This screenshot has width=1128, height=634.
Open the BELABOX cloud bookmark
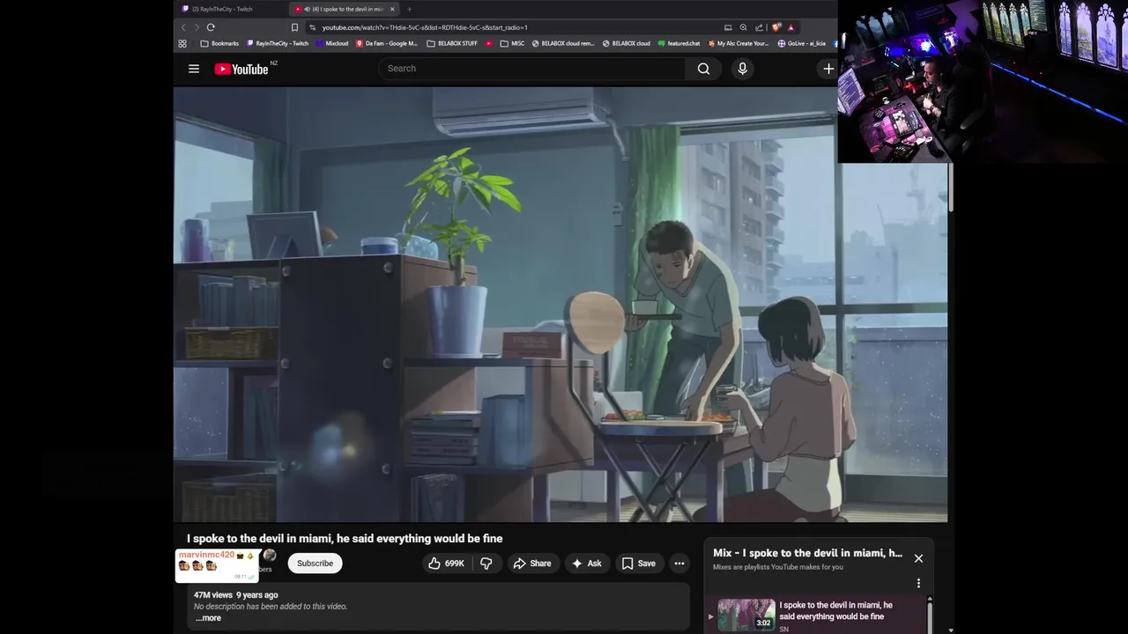(x=627, y=43)
